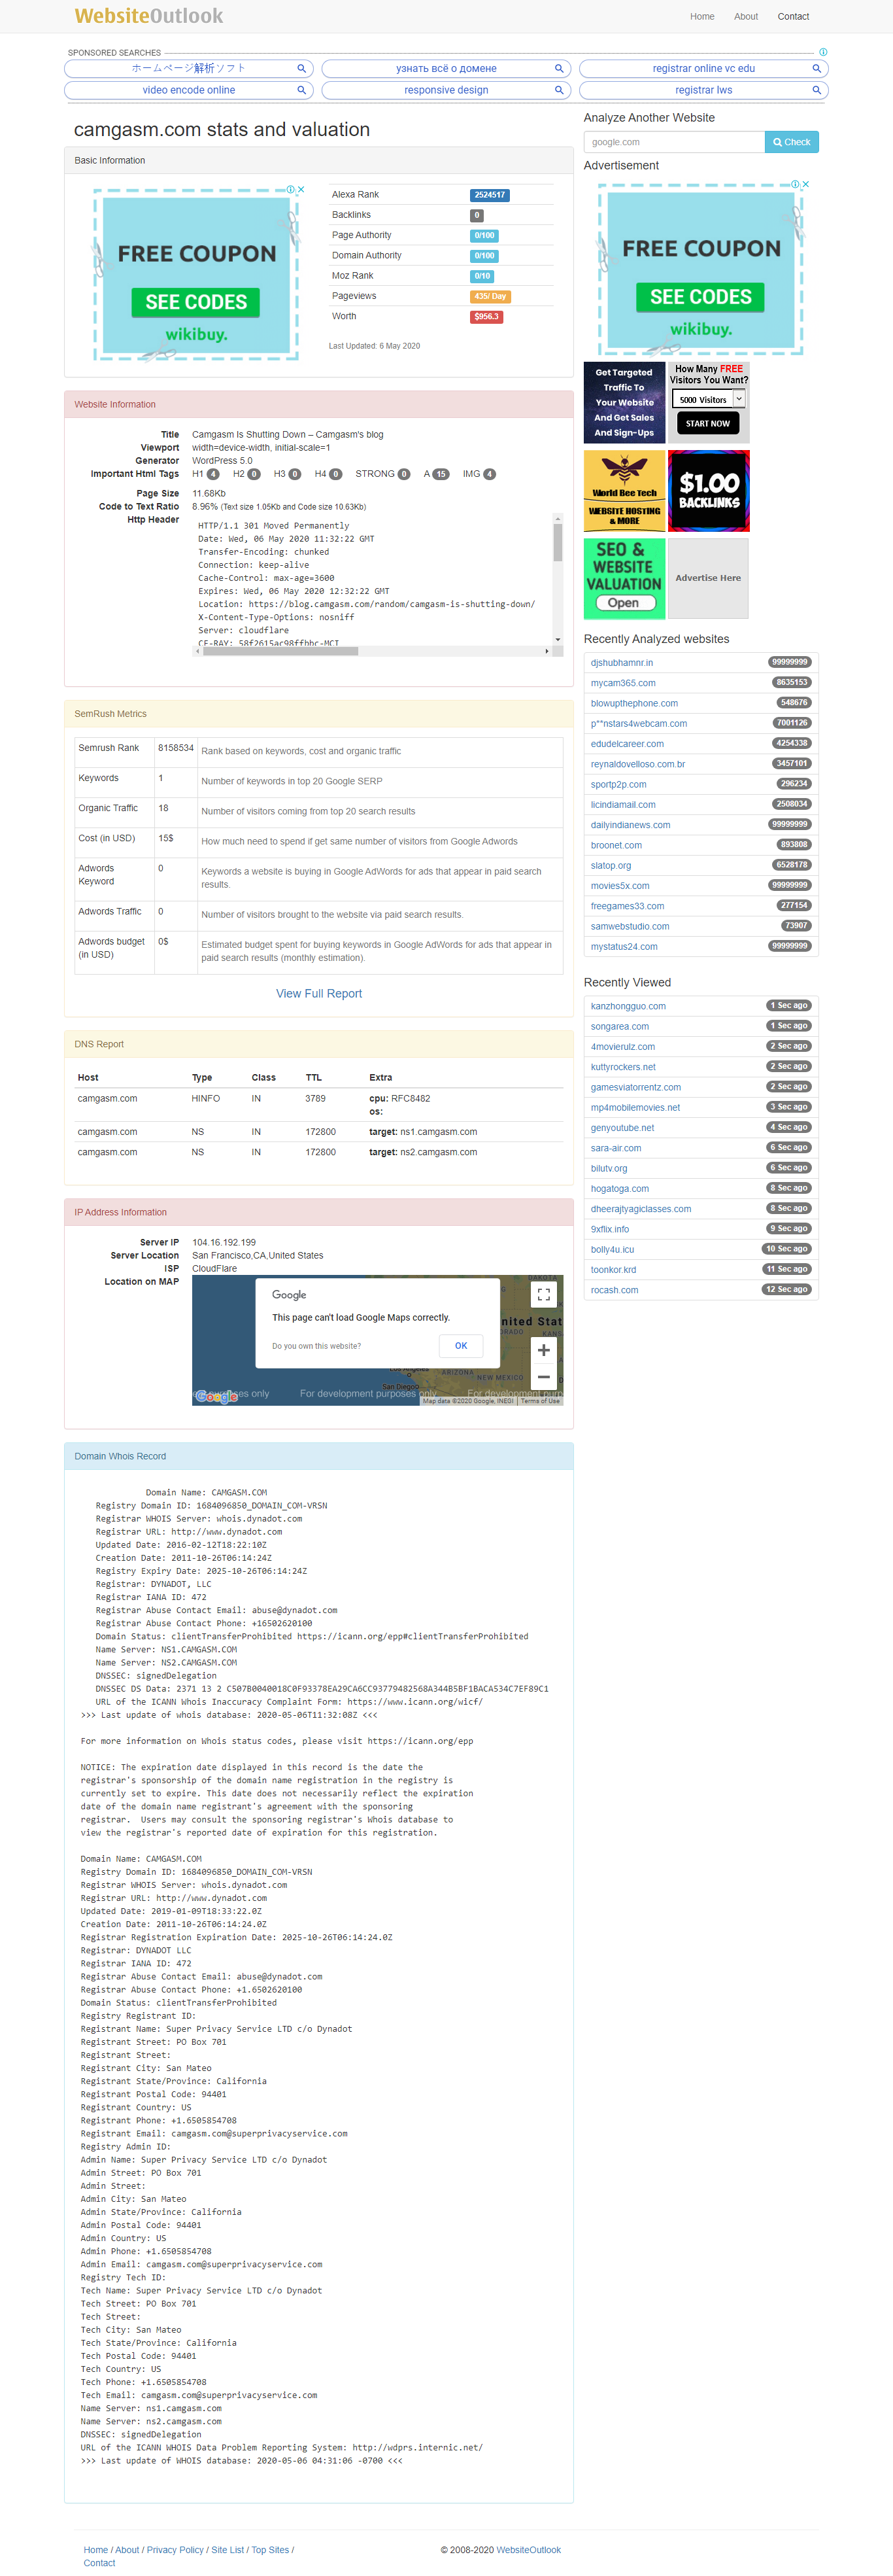The image size is (893, 2576).
Task: Open the 5000 Visitors dropdown
Action: click(x=709, y=399)
